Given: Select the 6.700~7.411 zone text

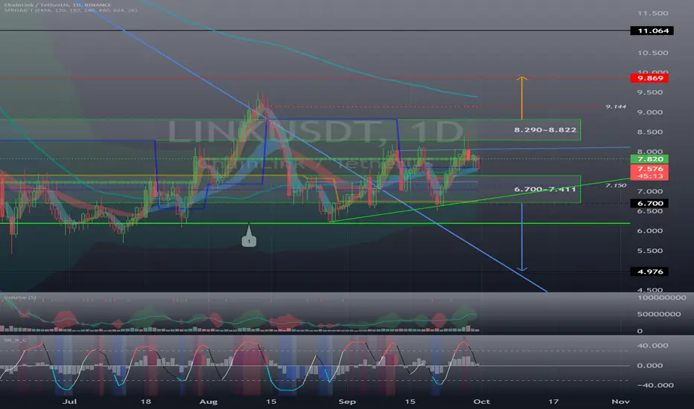Looking at the screenshot, I should click(x=545, y=189).
